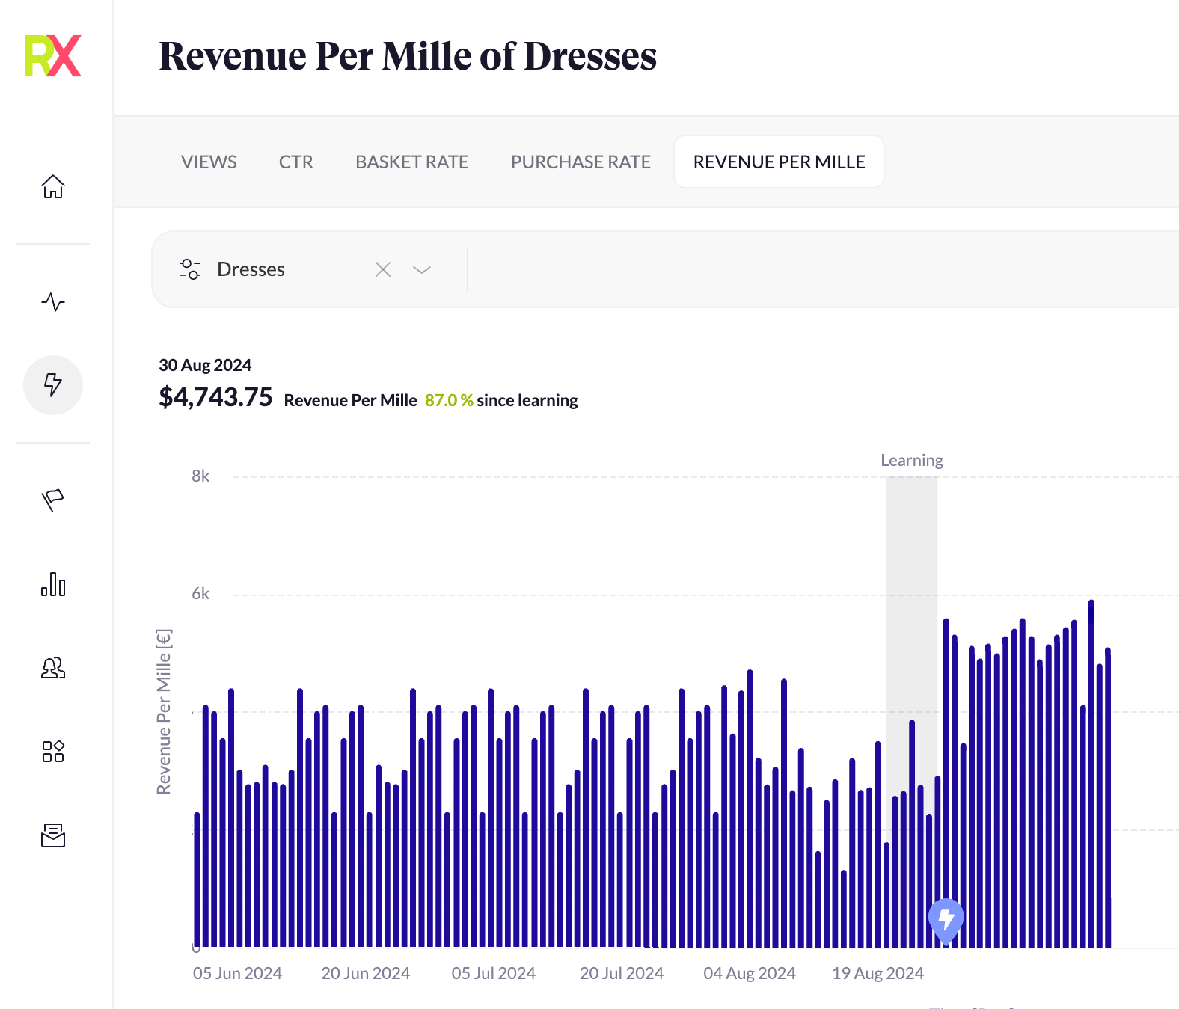Switch to the VIEWS tab
The width and height of the screenshot is (1179, 1009).
(209, 162)
